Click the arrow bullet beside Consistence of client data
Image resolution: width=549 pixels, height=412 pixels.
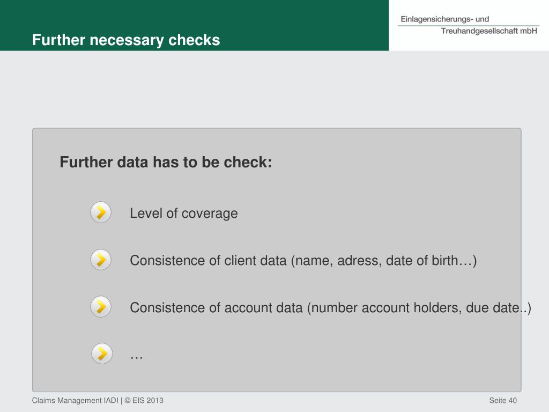[x=101, y=260]
